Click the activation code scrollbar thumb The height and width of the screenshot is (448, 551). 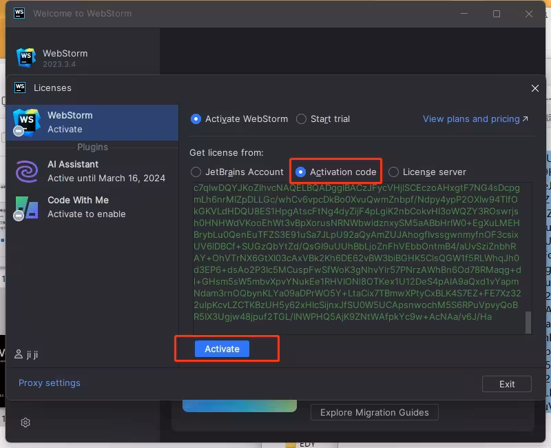[x=528, y=322]
